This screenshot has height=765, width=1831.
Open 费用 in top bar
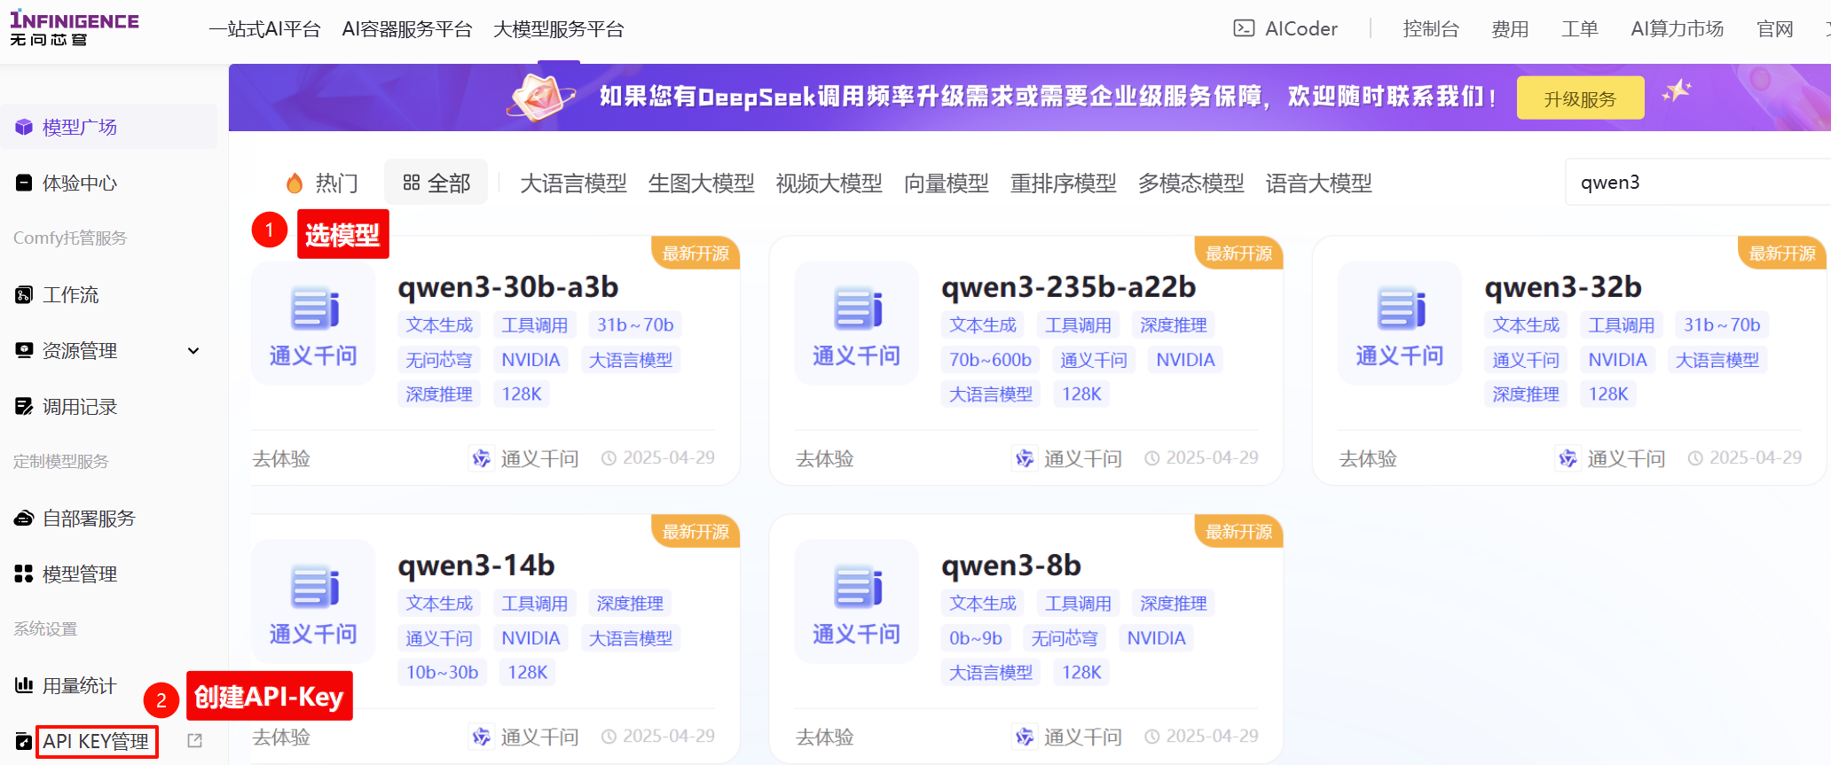(1510, 29)
